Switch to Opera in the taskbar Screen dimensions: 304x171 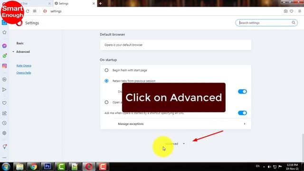89,167
